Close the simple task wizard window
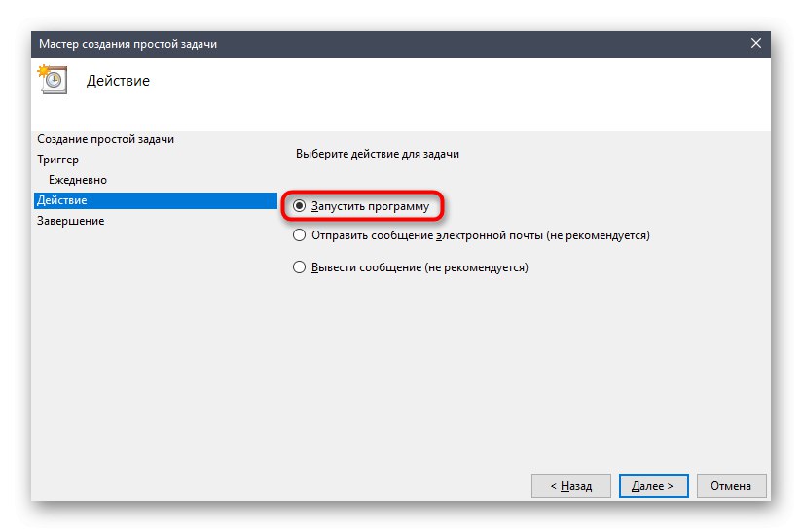Viewport: 802px width, 532px height. (x=756, y=43)
